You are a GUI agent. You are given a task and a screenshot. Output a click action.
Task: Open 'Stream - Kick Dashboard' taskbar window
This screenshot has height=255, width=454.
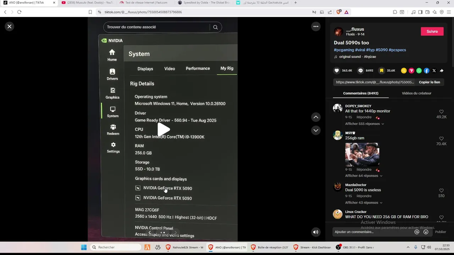(312, 247)
